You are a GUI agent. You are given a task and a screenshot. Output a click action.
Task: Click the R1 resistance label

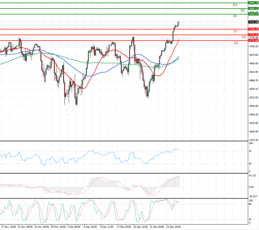(235, 16)
